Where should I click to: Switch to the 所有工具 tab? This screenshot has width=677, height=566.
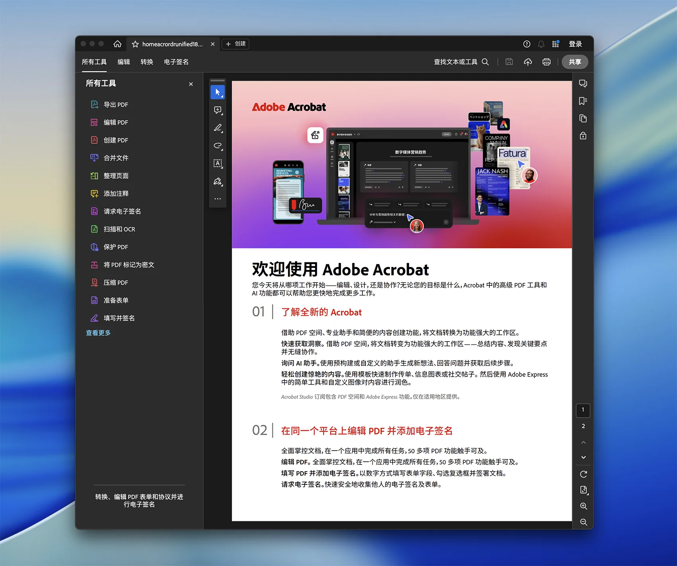94,62
